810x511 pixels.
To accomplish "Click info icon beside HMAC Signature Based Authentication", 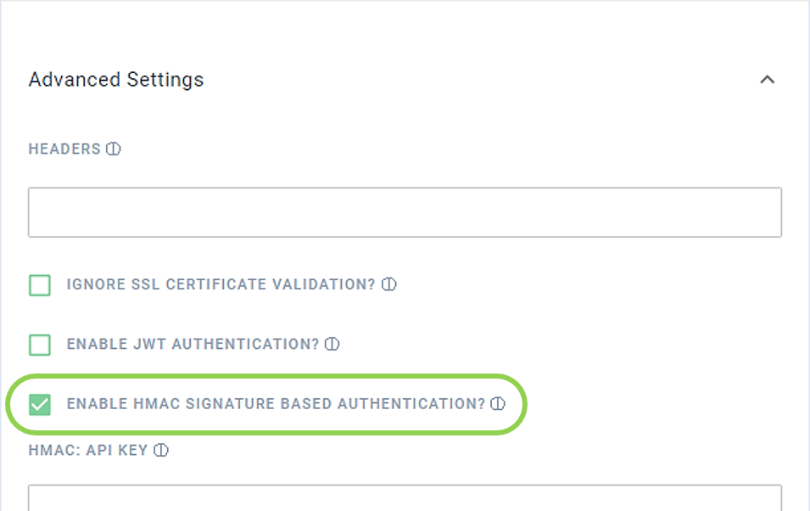I will pos(498,404).
